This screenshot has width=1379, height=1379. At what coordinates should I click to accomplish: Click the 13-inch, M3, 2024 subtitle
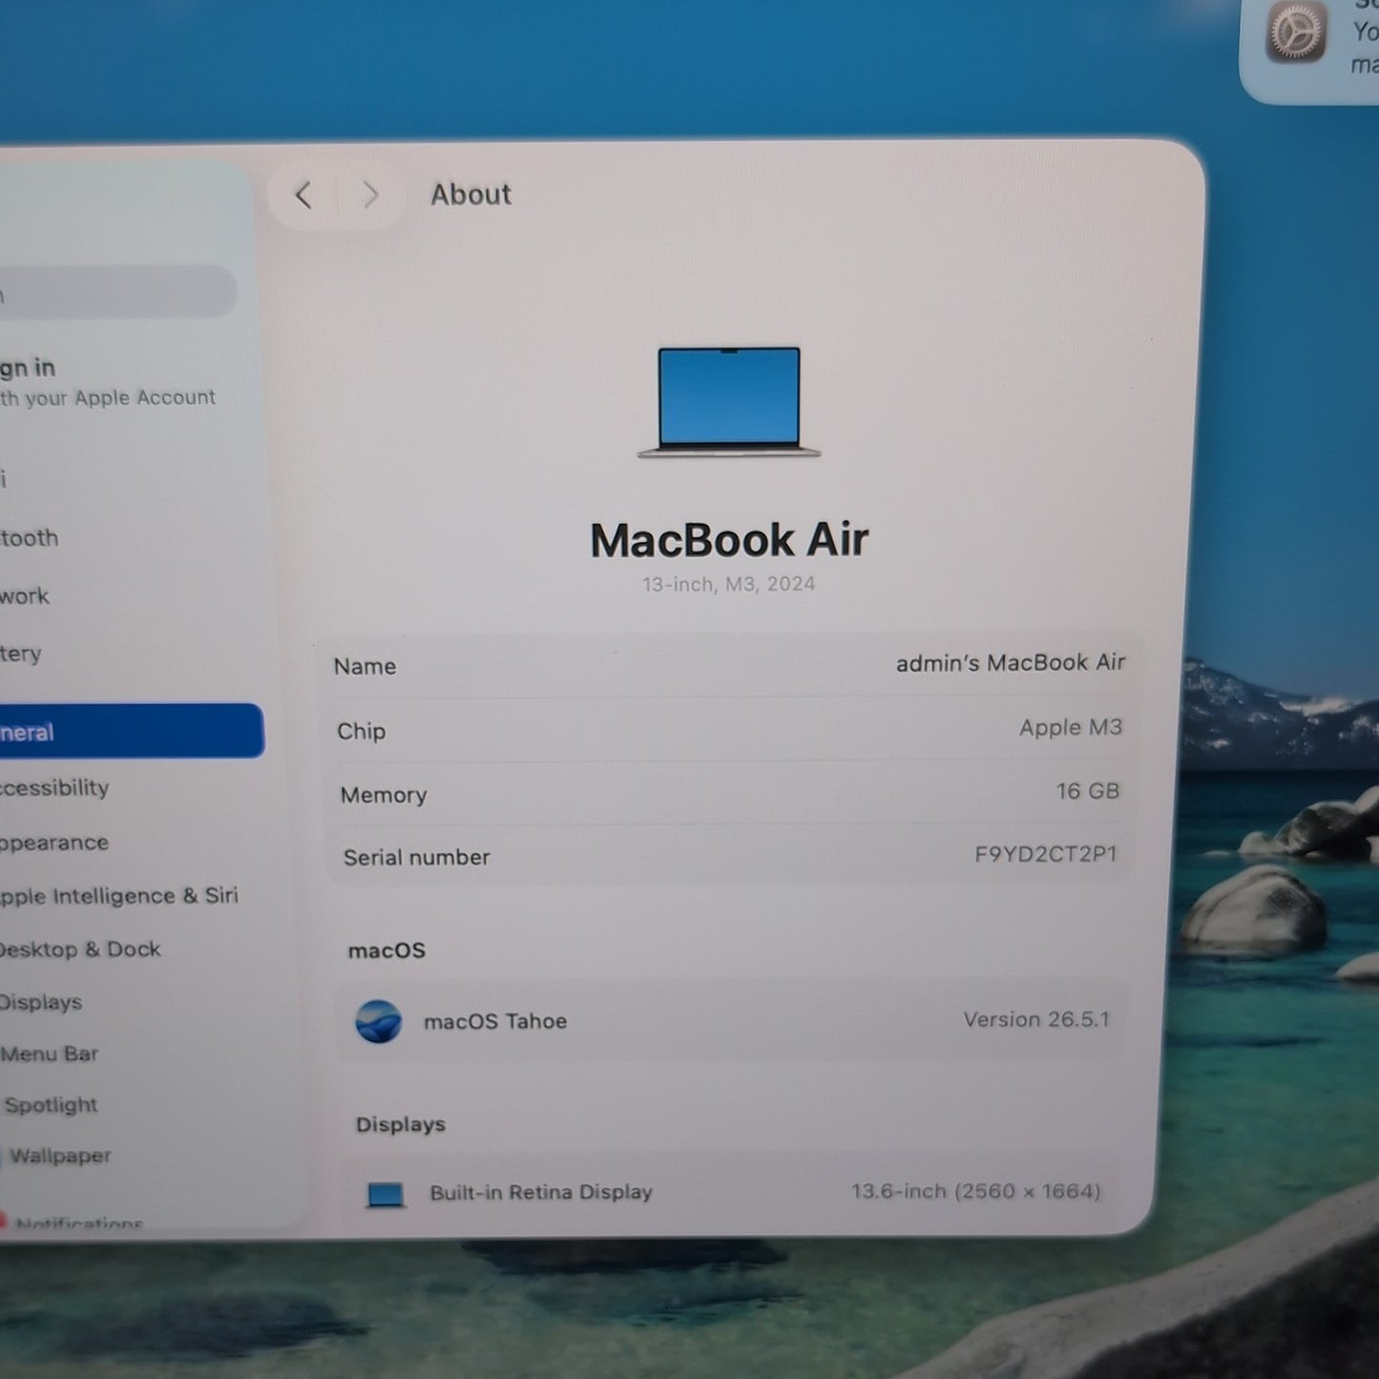(729, 584)
